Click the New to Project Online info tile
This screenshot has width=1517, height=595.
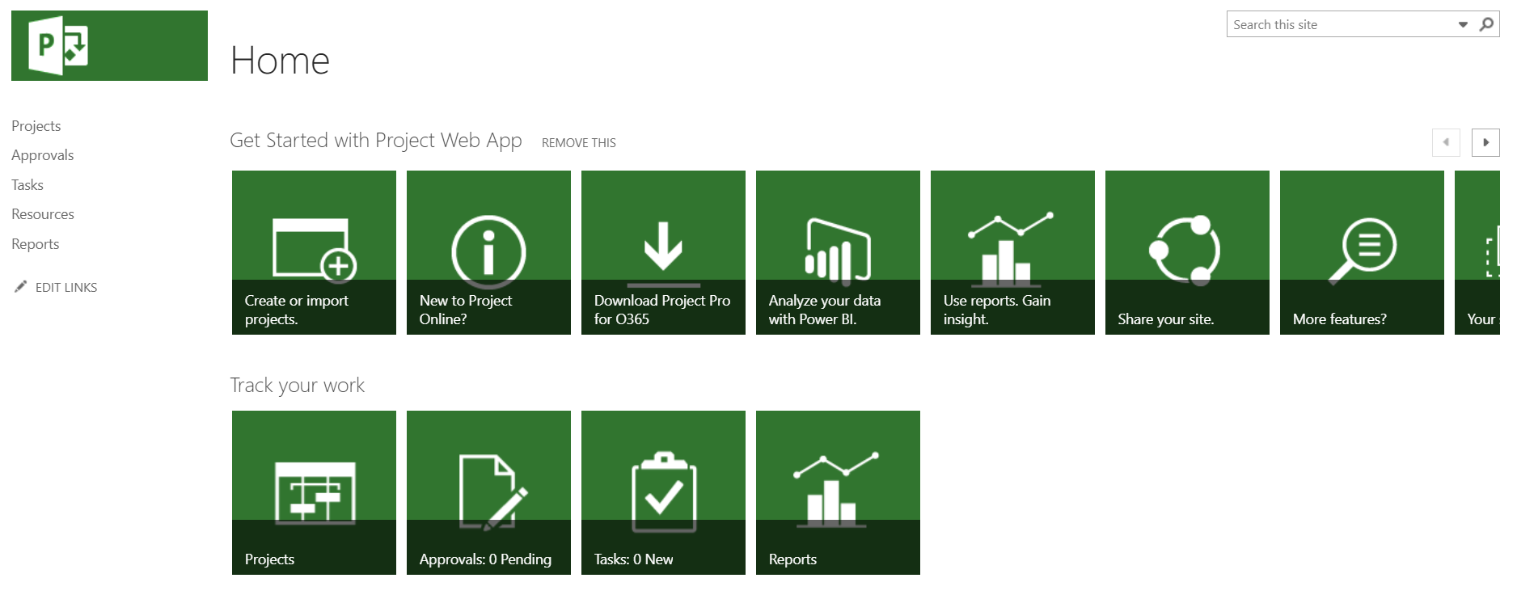pos(488,252)
